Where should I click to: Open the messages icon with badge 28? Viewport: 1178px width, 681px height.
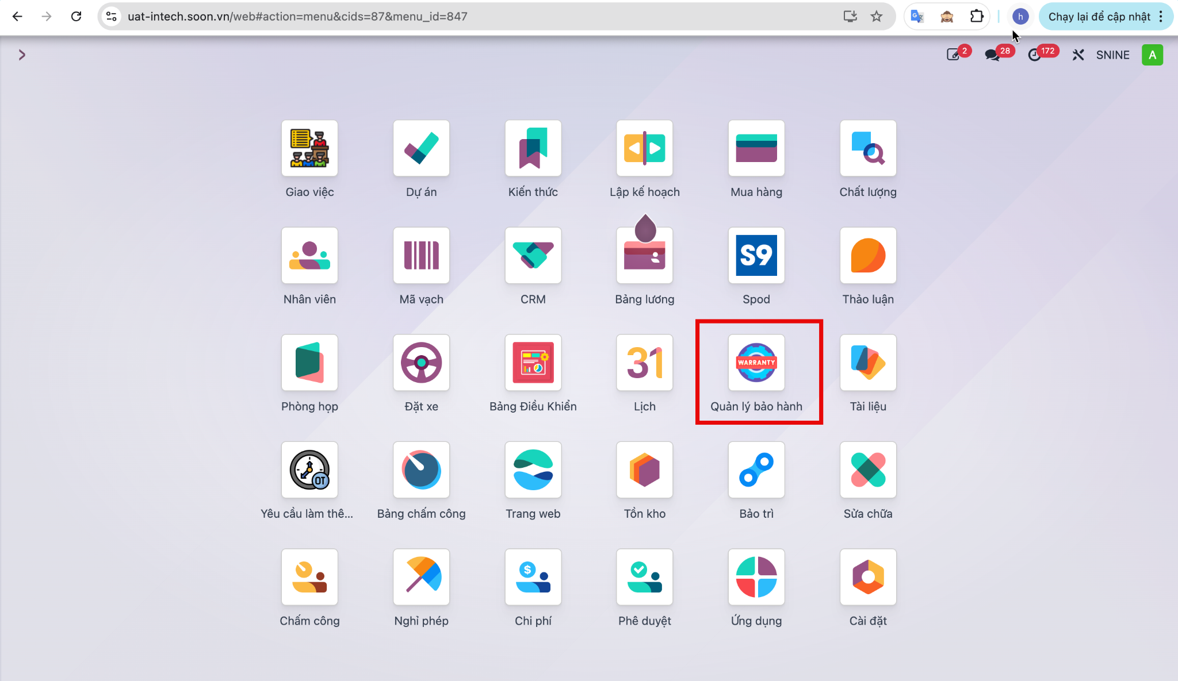coord(992,55)
